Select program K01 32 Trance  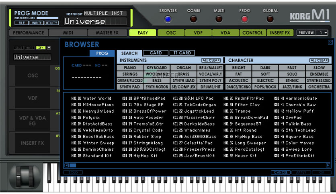click(x=237, y=111)
